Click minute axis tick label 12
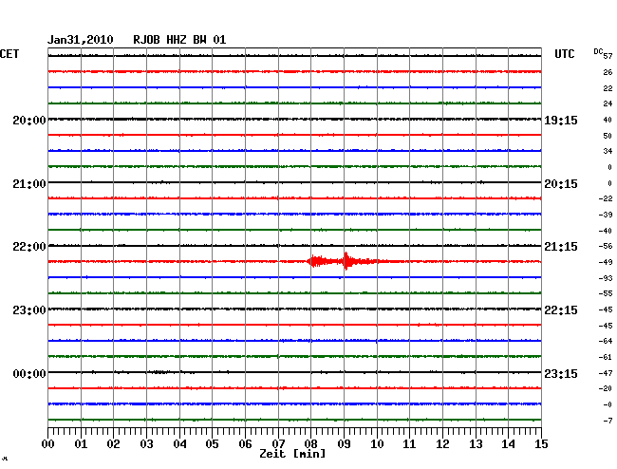 click(442, 443)
